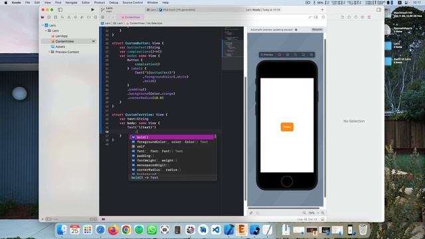
Task: Open the File inspector
Action: tap(343, 17)
